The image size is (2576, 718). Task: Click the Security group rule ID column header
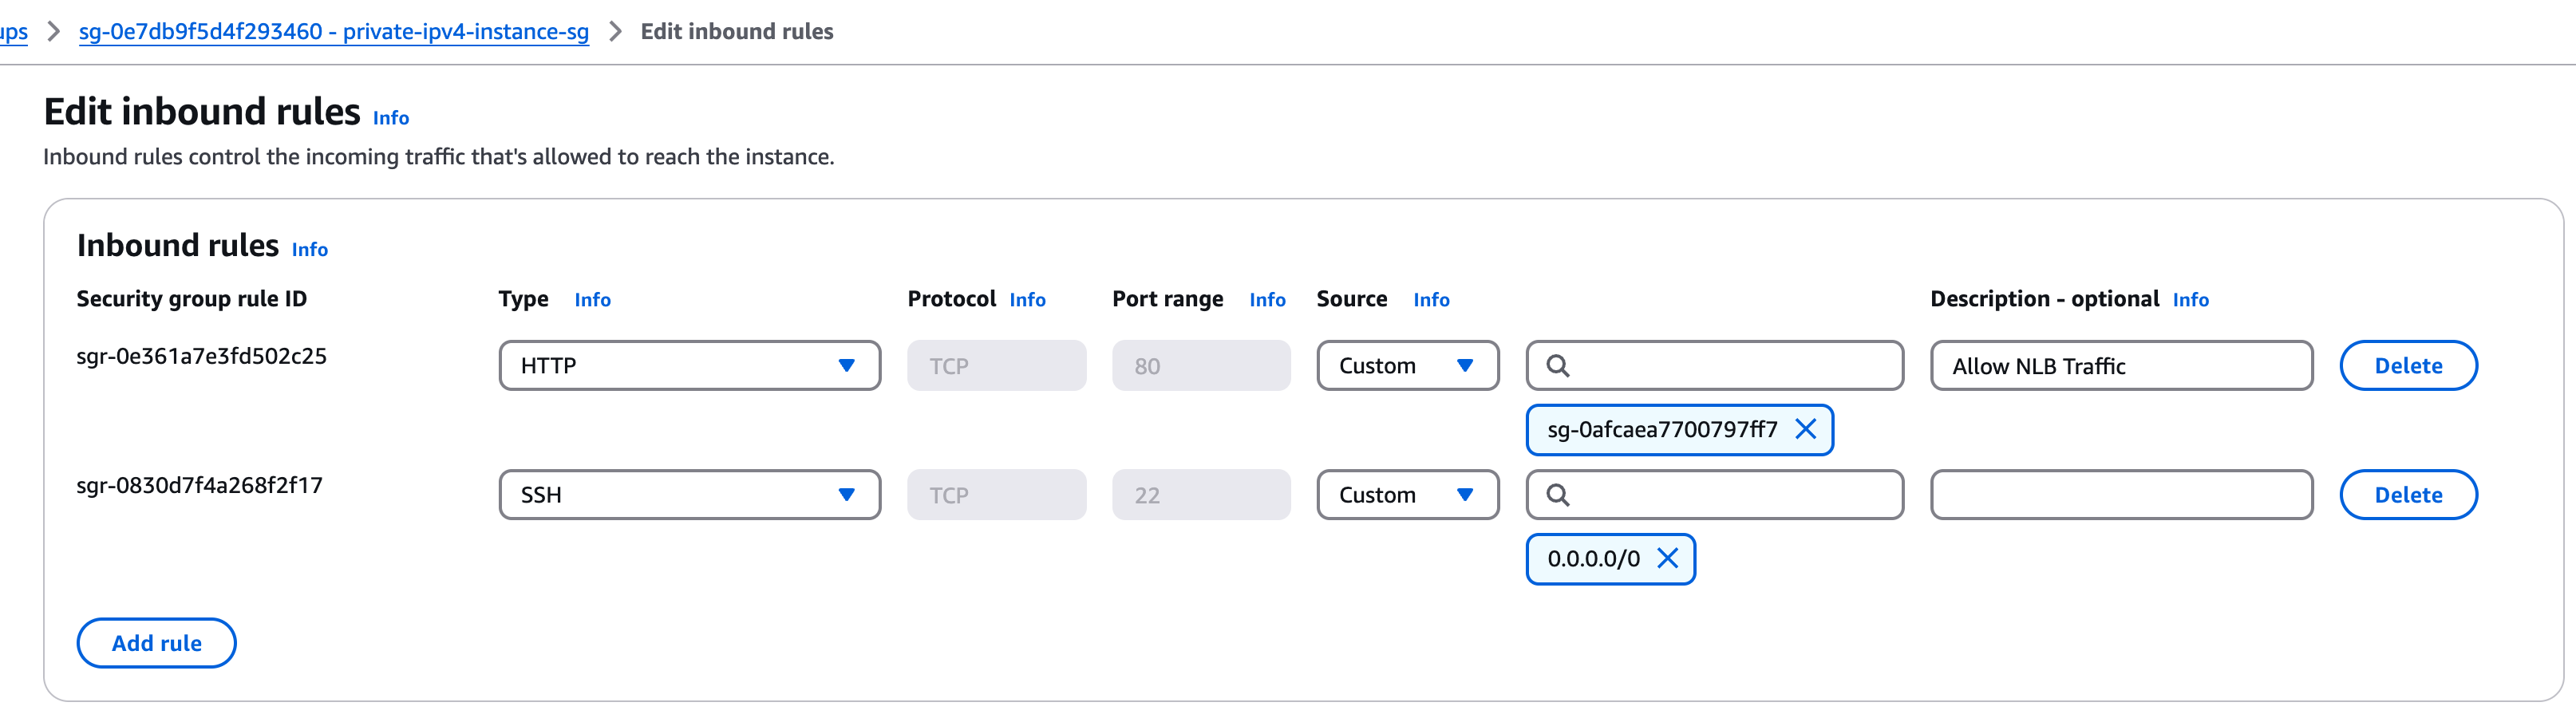coord(192,299)
